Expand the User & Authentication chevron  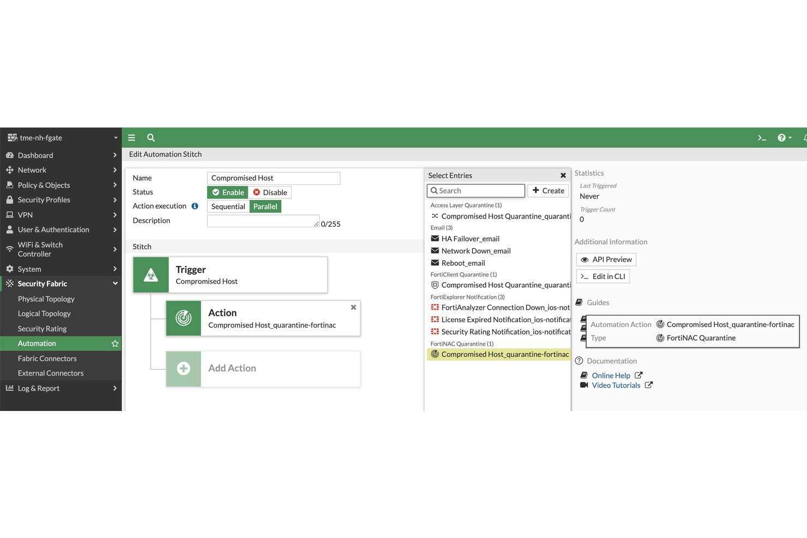pyautogui.click(x=115, y=230)
